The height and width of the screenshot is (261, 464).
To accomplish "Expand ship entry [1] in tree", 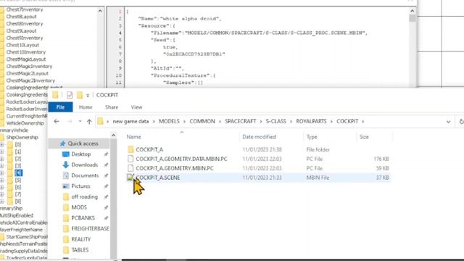I will pos(2,152).
